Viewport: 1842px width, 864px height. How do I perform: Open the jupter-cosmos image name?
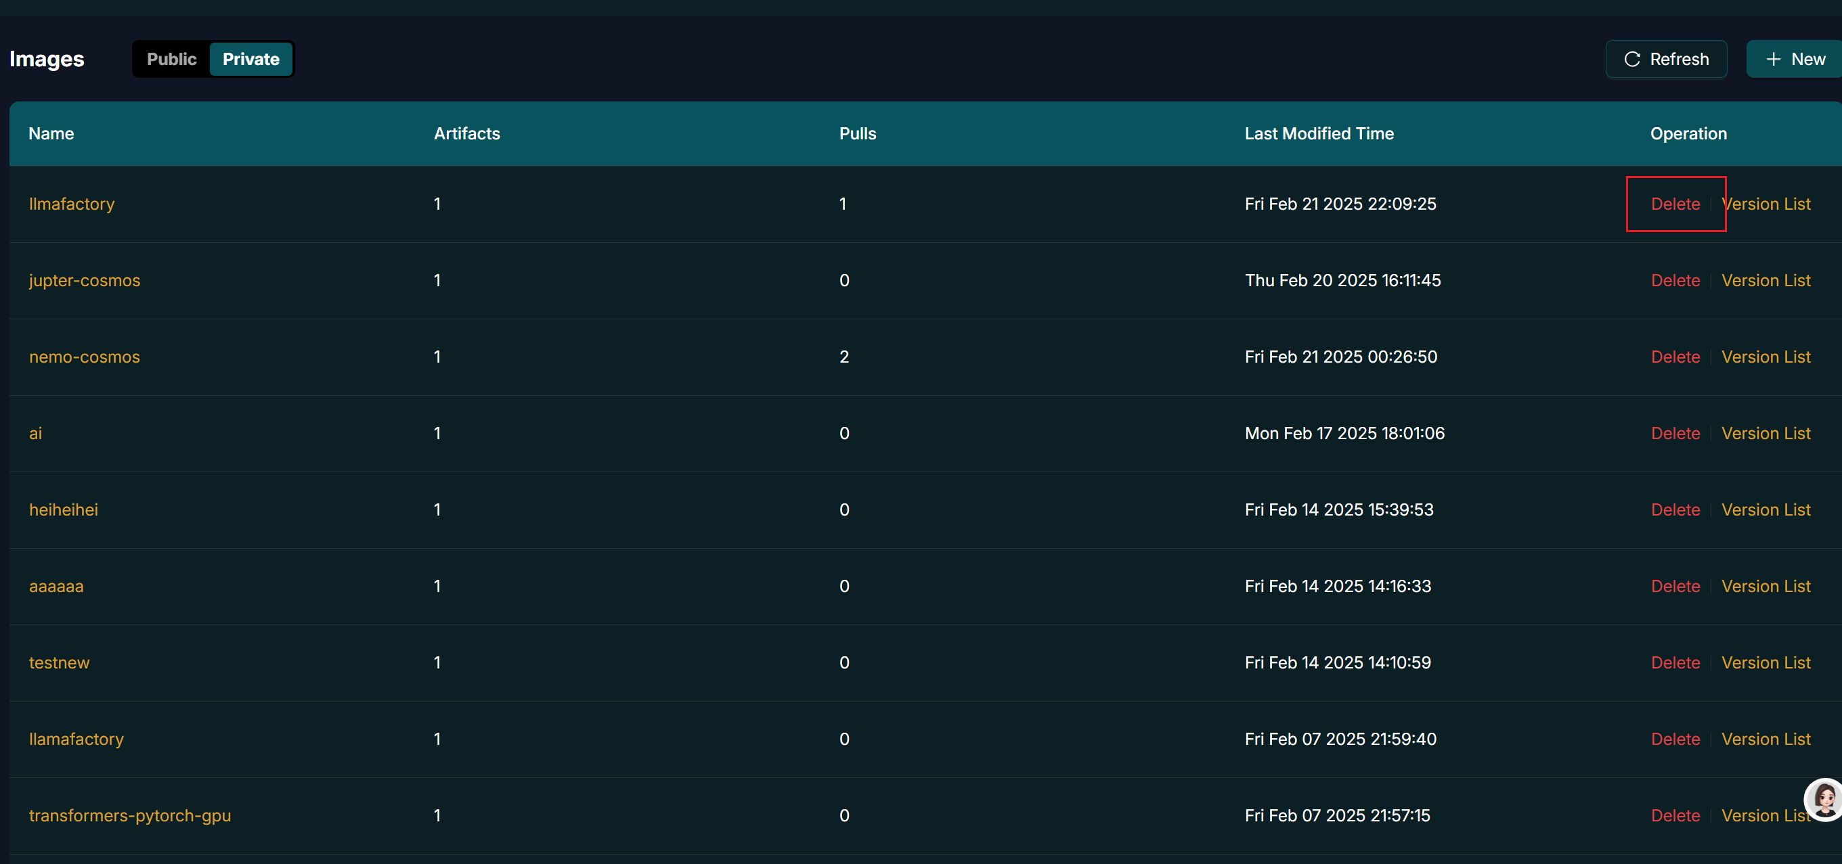pyautogui.click(x=85, y=281)
